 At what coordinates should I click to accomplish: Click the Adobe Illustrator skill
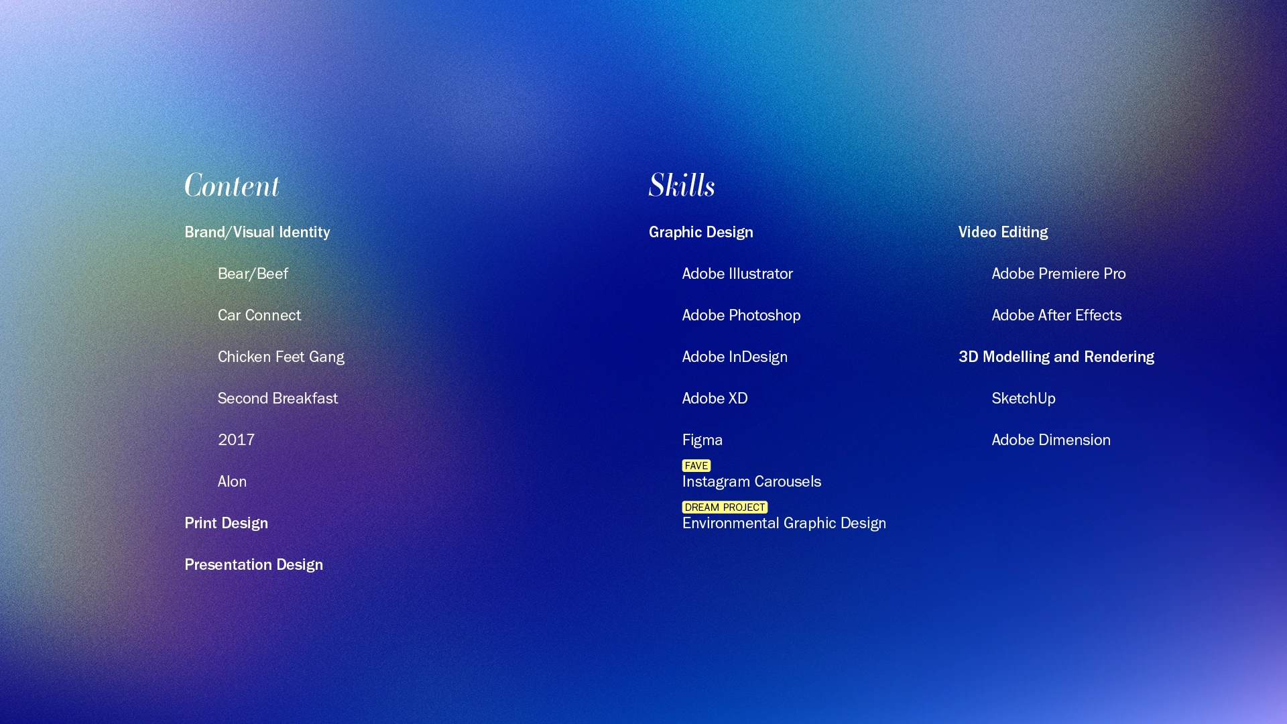(x=737, y=274)
